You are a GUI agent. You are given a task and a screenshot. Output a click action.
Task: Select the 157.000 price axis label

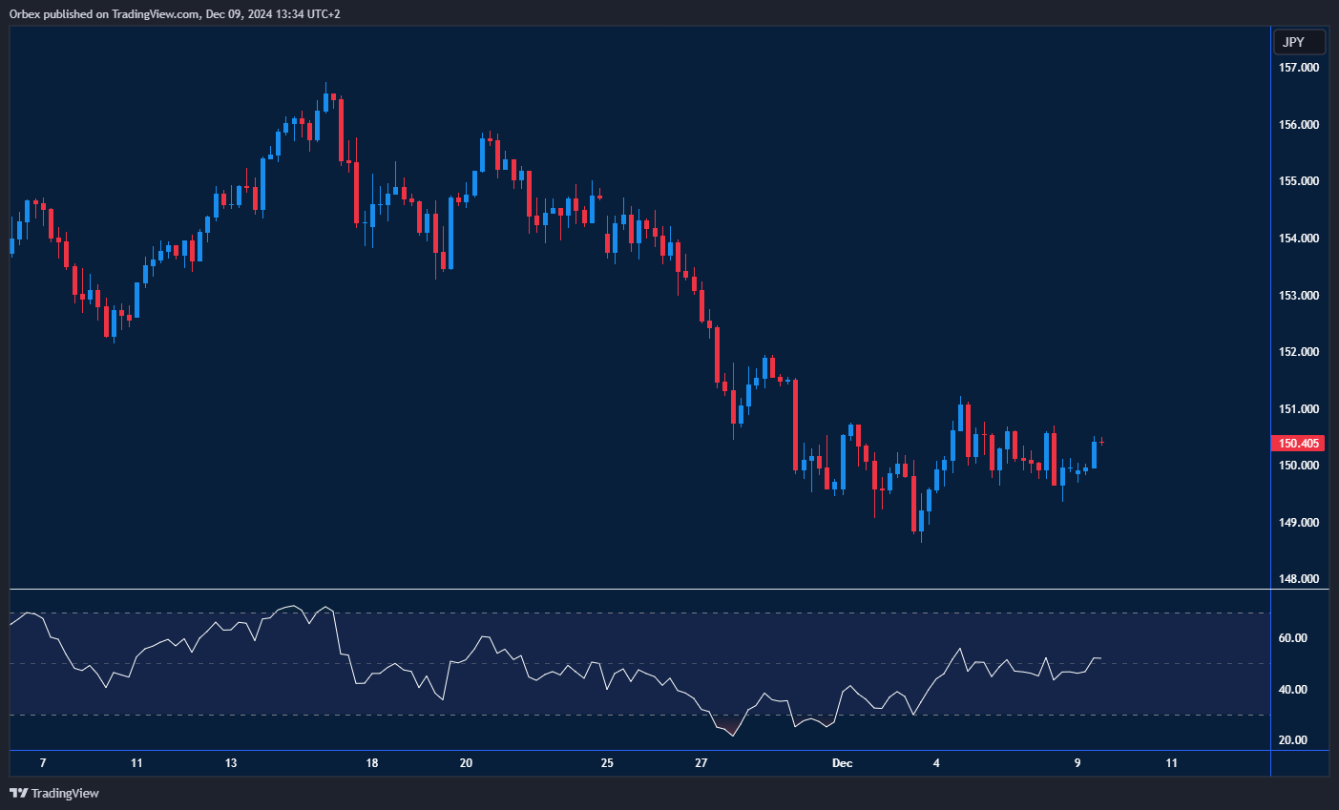click(x=1299, y=68)
